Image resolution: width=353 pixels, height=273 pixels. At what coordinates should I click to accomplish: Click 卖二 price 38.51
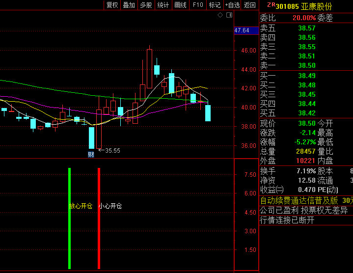pos(307,56)
